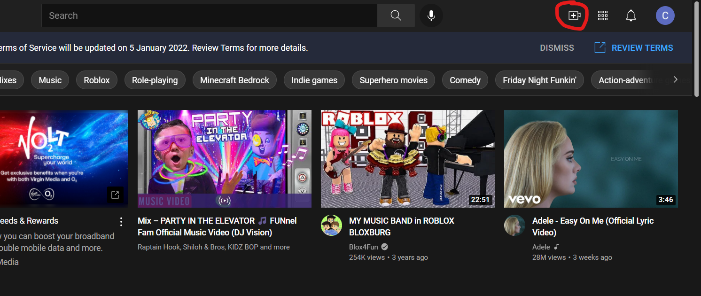Open the account avatar C menu

pos(665,16)
